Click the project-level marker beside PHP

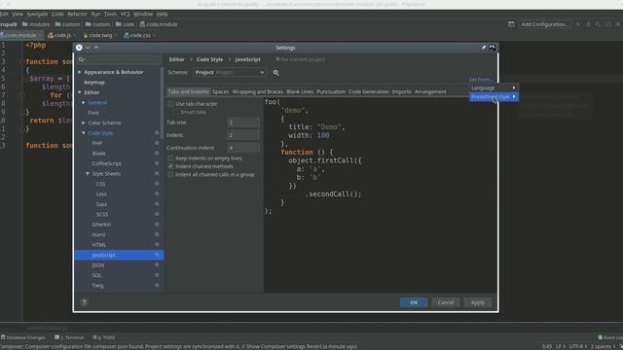157,143
